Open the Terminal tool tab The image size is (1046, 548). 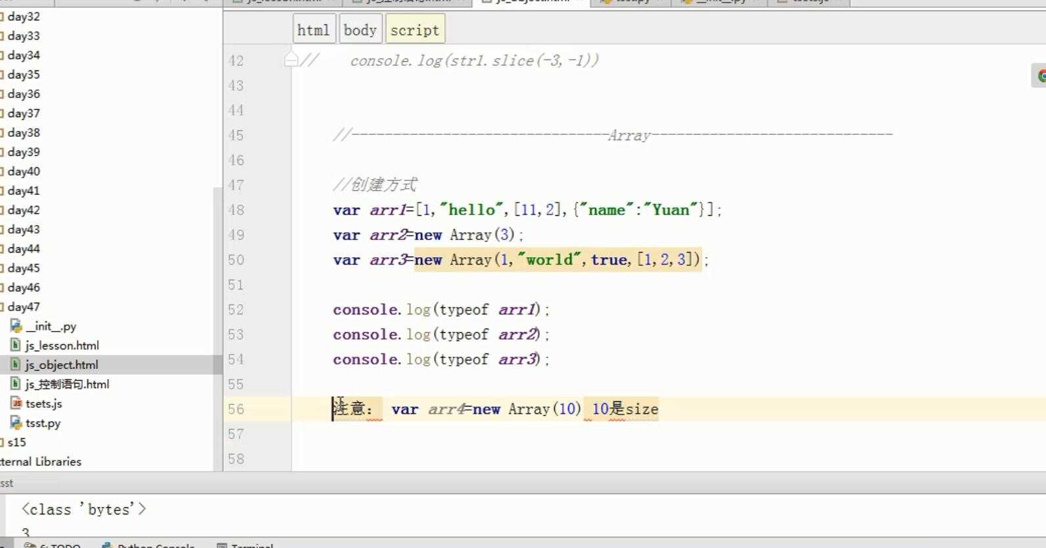pos(245,545)
